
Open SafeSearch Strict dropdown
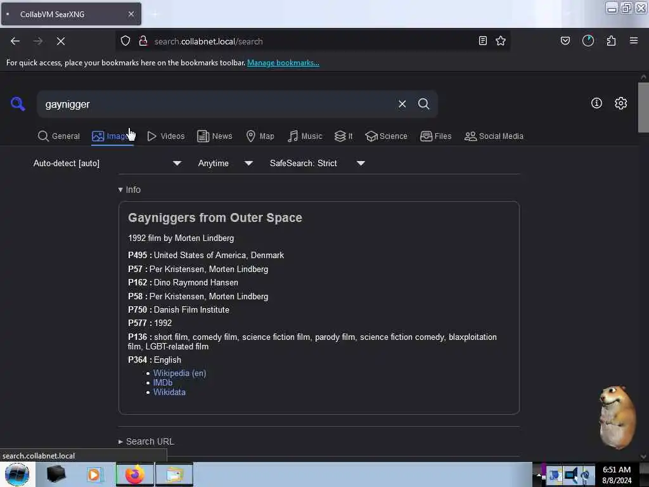click(317, 163)
